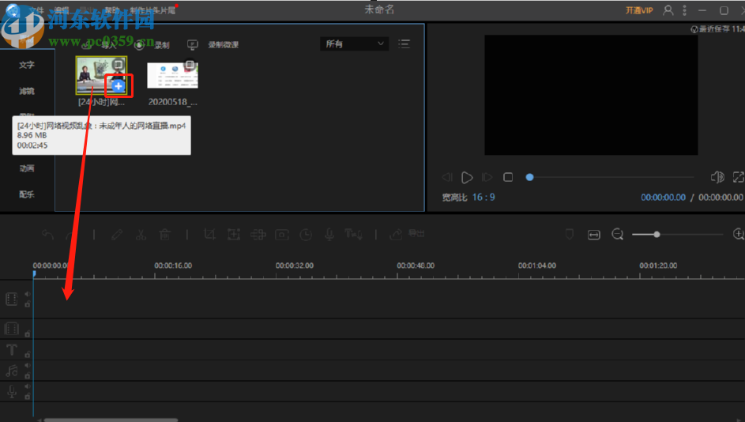Viewport: 745px width, 422px height.
Task: Click the 录制微课 button
Action: [x=214, y=45]
